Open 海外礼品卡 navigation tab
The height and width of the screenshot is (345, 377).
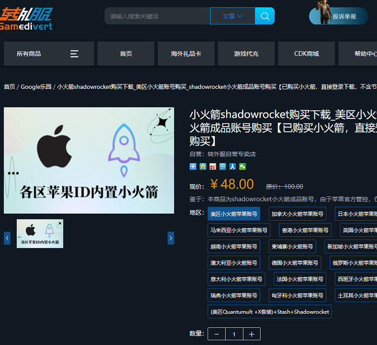(186, 54)
